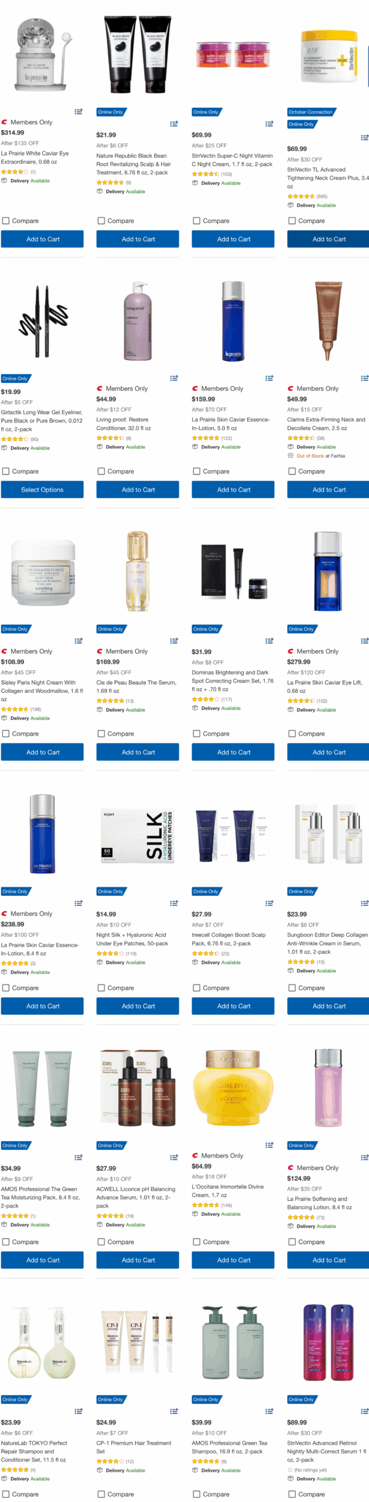Click list icon for StriVectin Super-C Night Cream

pyautogui.click(x=269, y=124)
